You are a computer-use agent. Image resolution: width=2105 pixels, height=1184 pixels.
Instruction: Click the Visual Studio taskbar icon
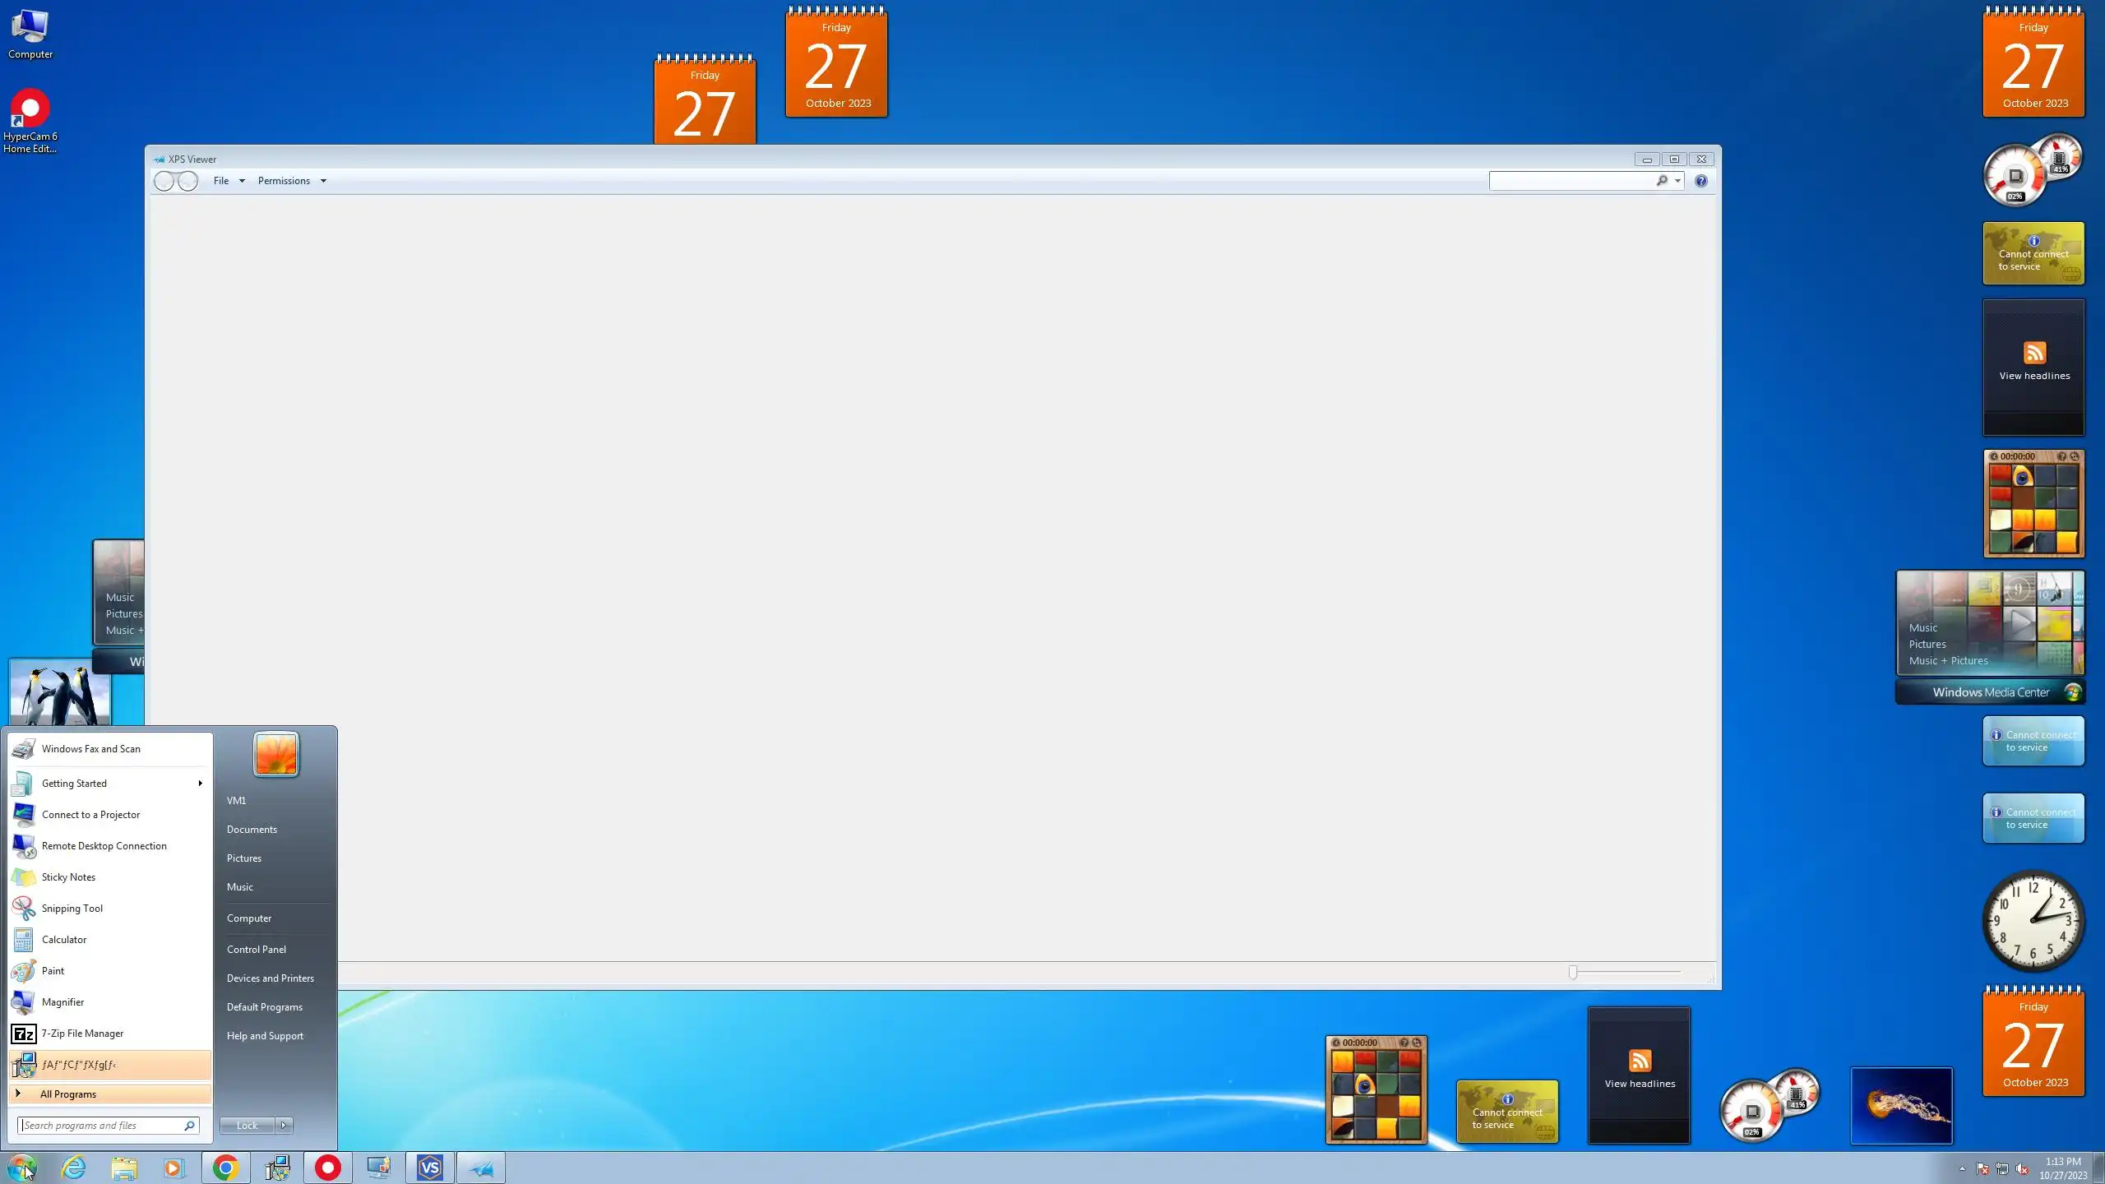[429, 1168]
